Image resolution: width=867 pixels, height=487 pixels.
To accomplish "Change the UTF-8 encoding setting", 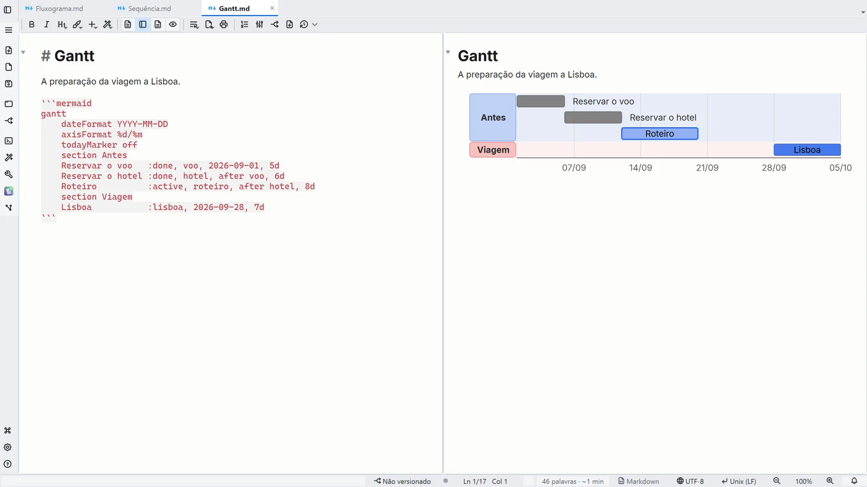I will coord(690,481).
